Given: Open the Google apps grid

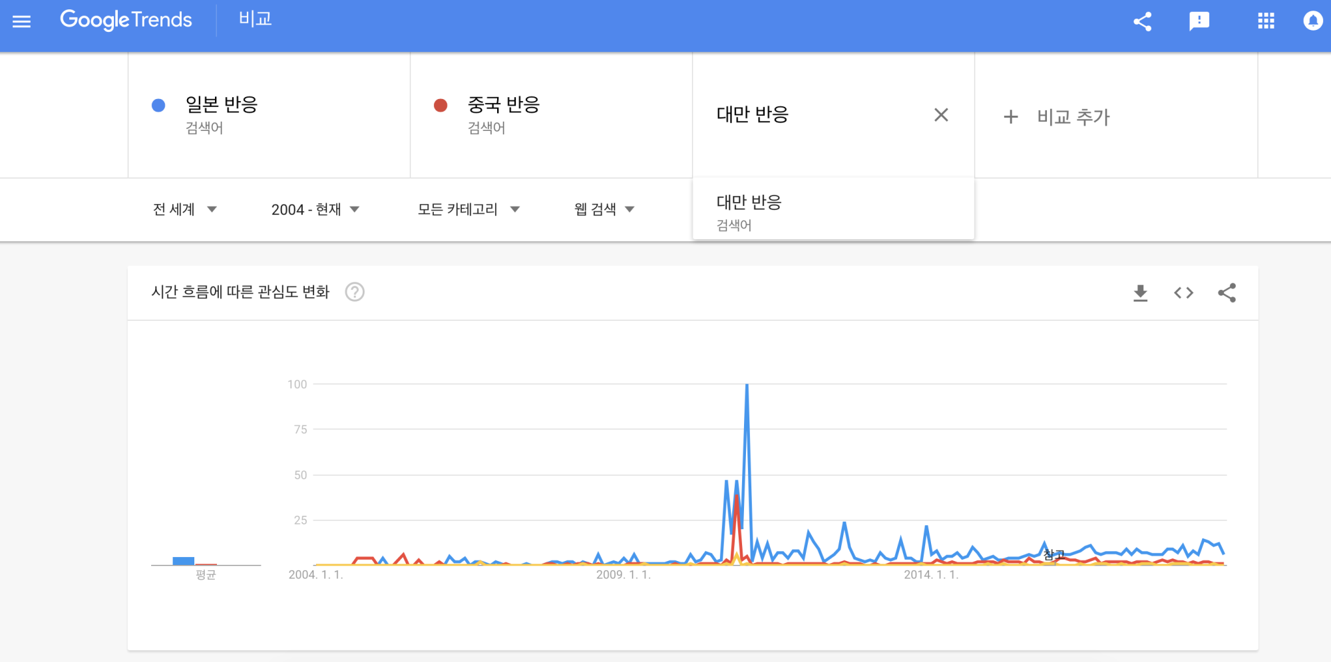Looking at the screenshot, I should [x=1266, y=21].
